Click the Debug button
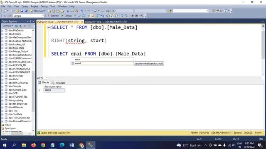The height and width of the screenshot is (149, 266). tap(66, 16)
